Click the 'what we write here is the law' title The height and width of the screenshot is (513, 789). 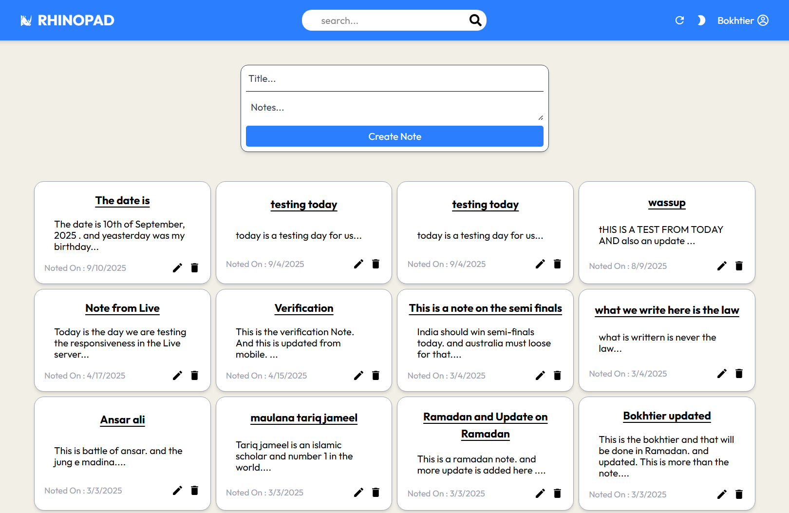point(667,310)
